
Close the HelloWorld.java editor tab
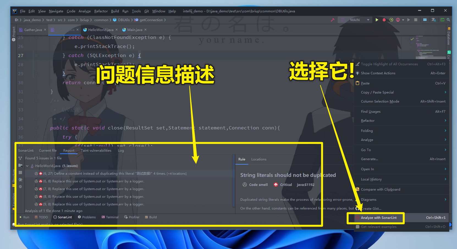click(117, 30)
